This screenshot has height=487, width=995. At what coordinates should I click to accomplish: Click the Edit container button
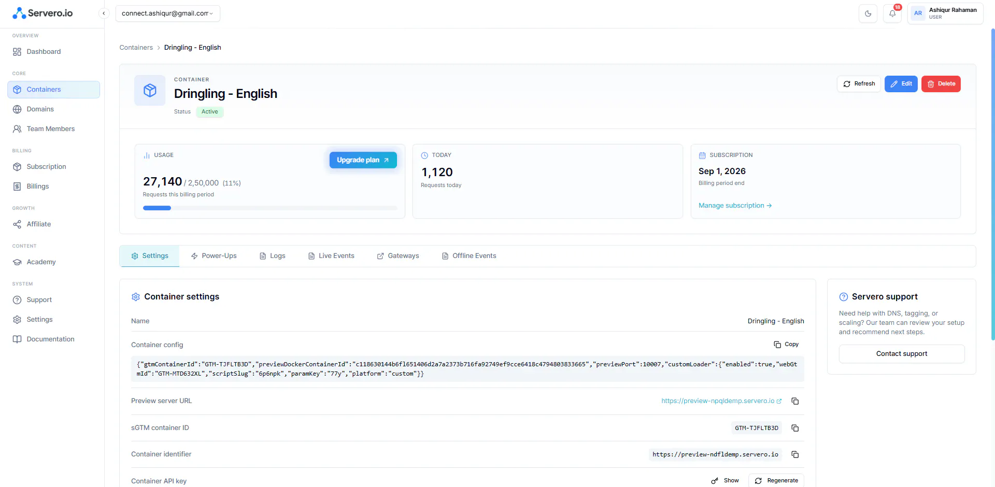(x=901, y=84)
